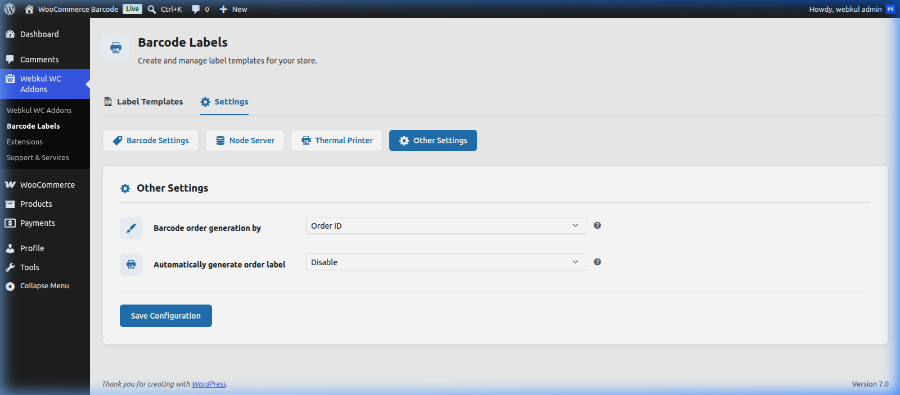The image size is (900, 395).
Task: Click the home icon for WooCommerce Barcode site
Action: (x=29, y=9)
